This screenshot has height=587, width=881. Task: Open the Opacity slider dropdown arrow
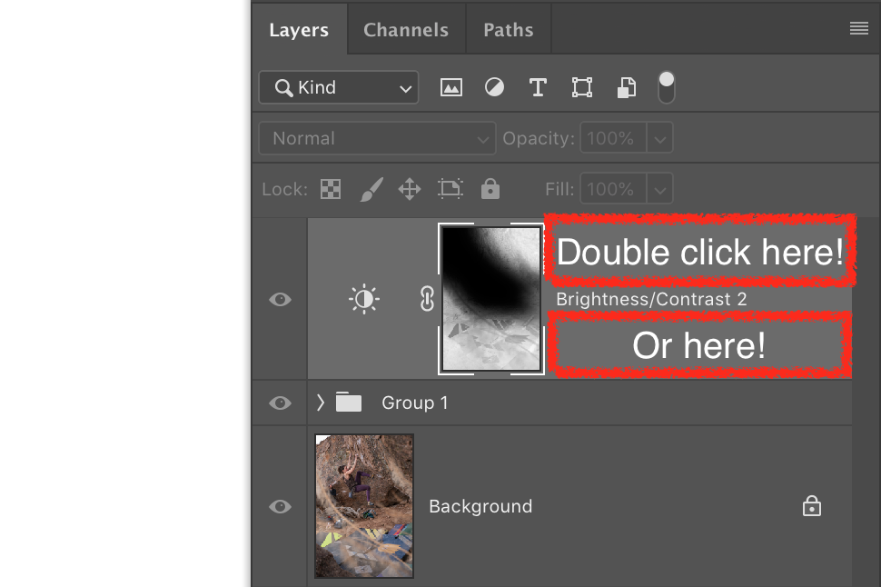tap(660, 138)
